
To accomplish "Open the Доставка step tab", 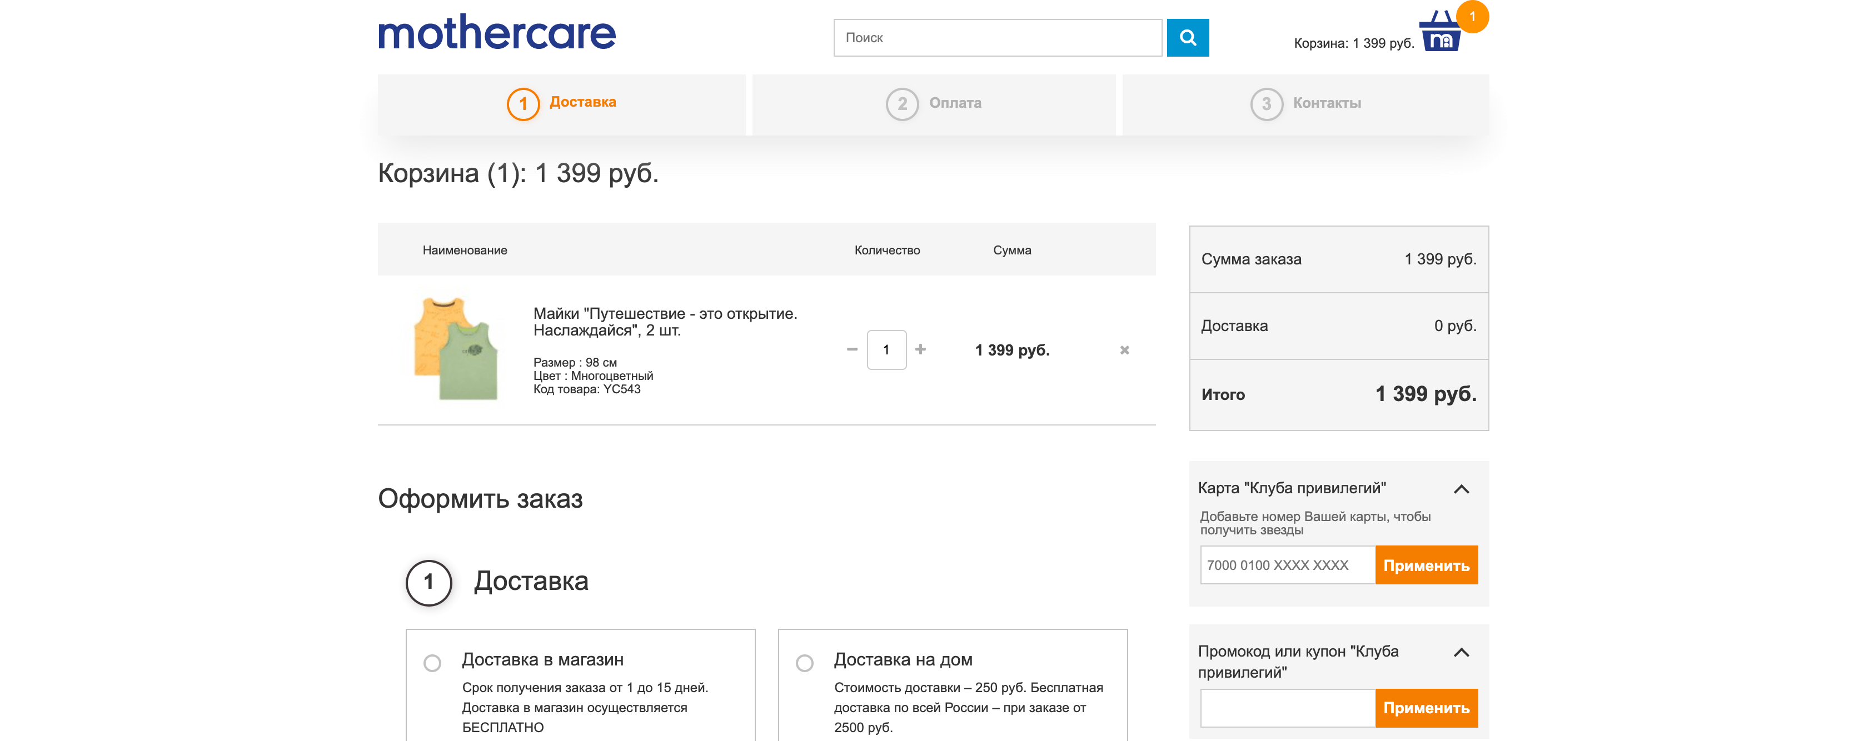I will click(x=561, y=104).
